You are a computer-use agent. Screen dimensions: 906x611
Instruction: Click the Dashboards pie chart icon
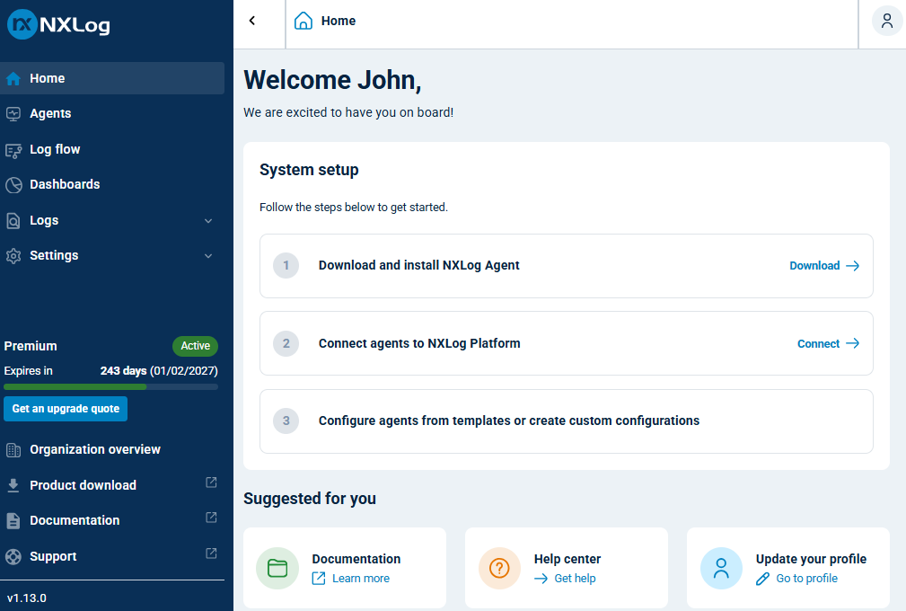[13, 185]
